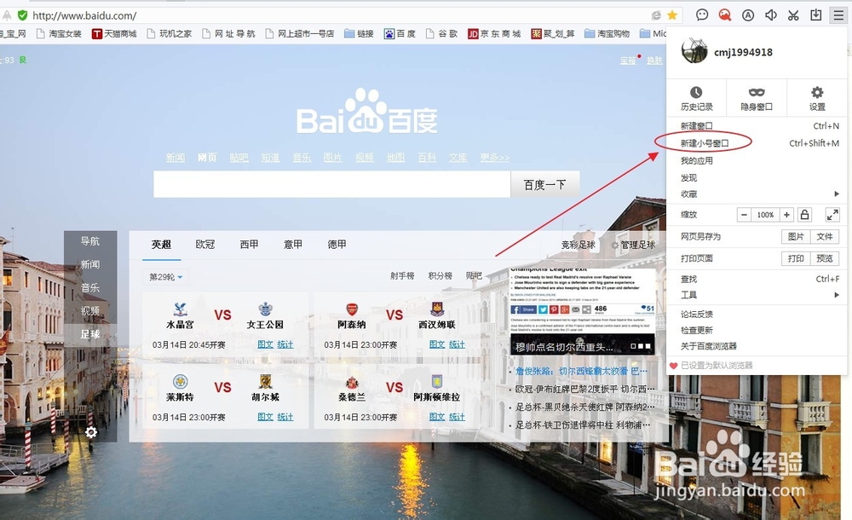This screenshot has height=520, width=852.
Task: Select 新闻 in left sidebar
Action: click(x=90, y=264)
